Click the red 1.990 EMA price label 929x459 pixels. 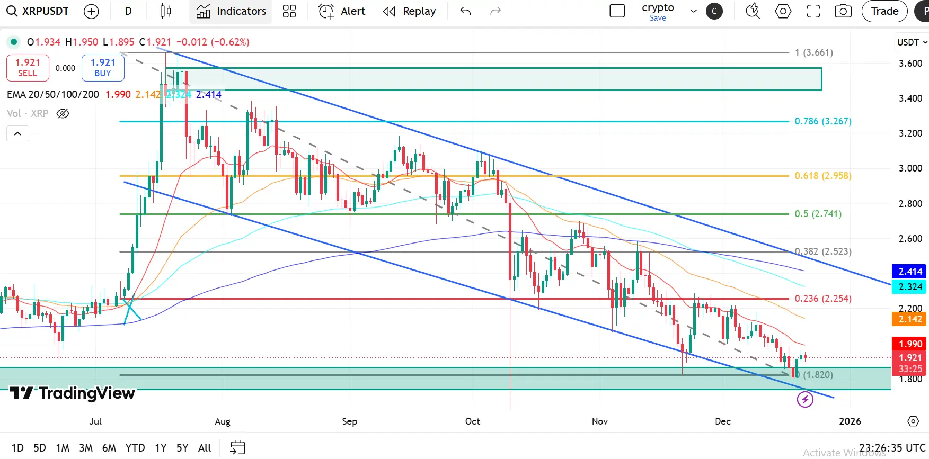(x=909, y=344)
